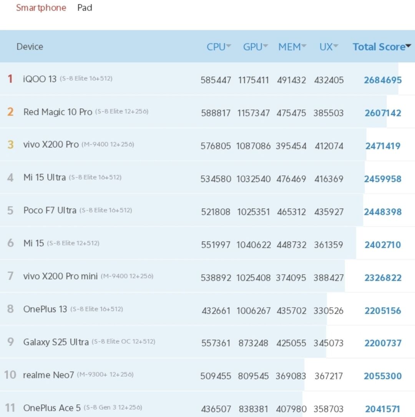
Task: Click vivo X200 Pro MEM score 395454
Action: (291, 146)
